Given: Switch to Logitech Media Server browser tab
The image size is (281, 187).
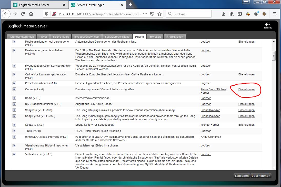Looking at the screenshot, I should point(39,5).
